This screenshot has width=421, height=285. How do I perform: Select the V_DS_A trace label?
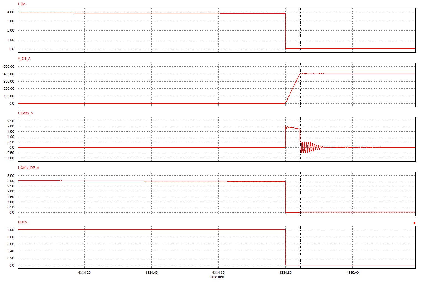[x=24, y=59]
